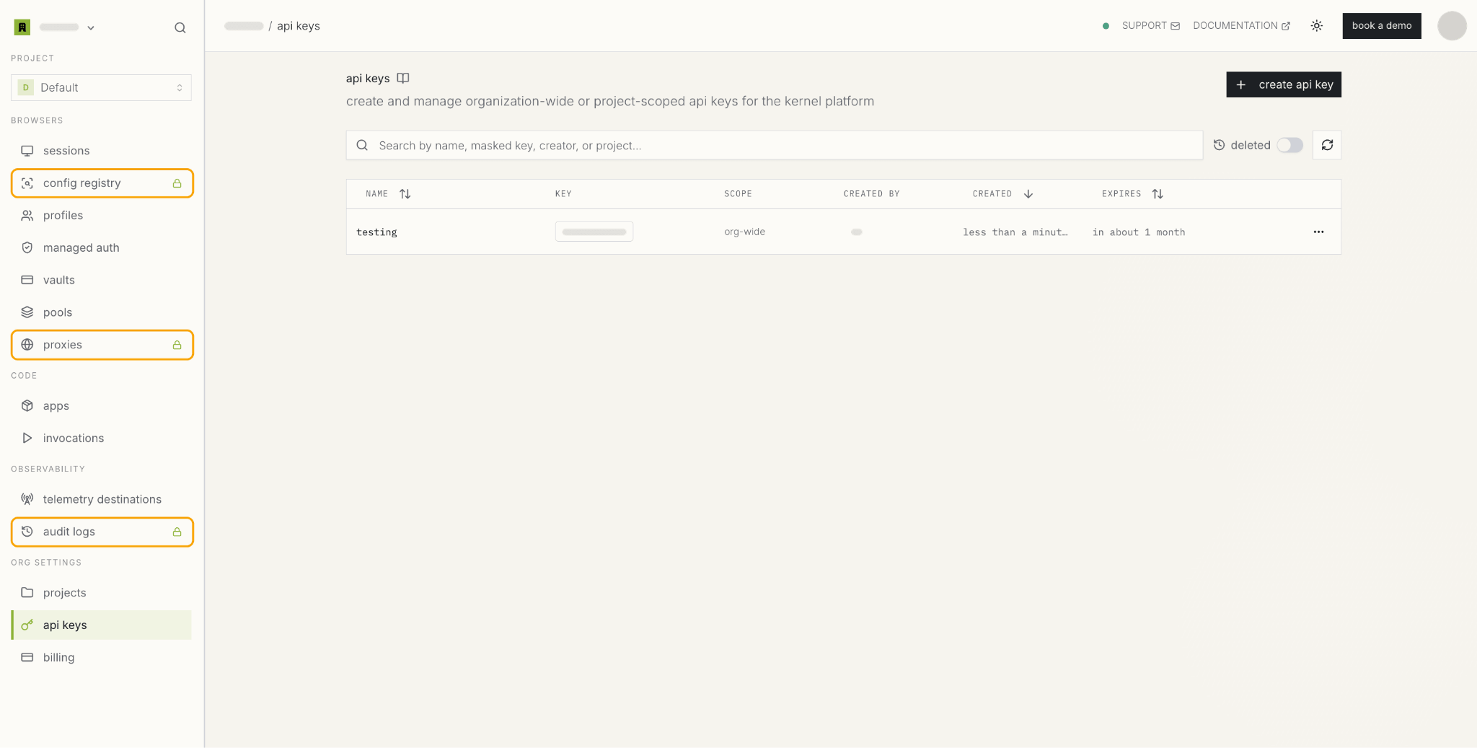This screenshot has width=1477, height=748.
Task: Click the green Kernel logo icon
Action: (22, 27)
